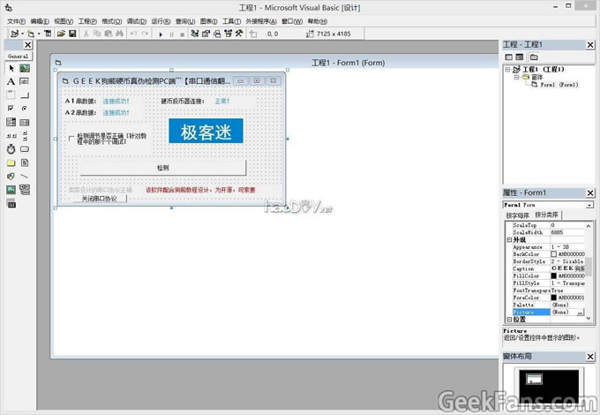Select the Label tool (letter A)
This screenshot has width=600, height=415.
click(11, 81)
